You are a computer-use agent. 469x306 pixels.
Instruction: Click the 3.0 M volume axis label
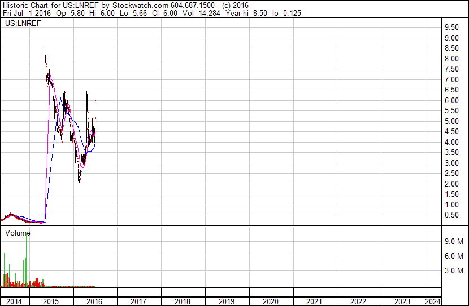point(454,270)
